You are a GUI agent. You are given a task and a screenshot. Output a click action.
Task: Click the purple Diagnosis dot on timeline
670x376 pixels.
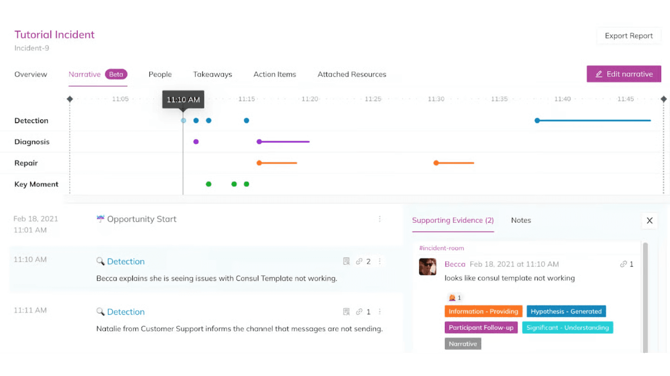[x=196, y=142]
